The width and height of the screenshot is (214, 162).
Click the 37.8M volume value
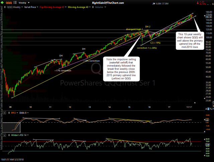click(x=165, y=4)
